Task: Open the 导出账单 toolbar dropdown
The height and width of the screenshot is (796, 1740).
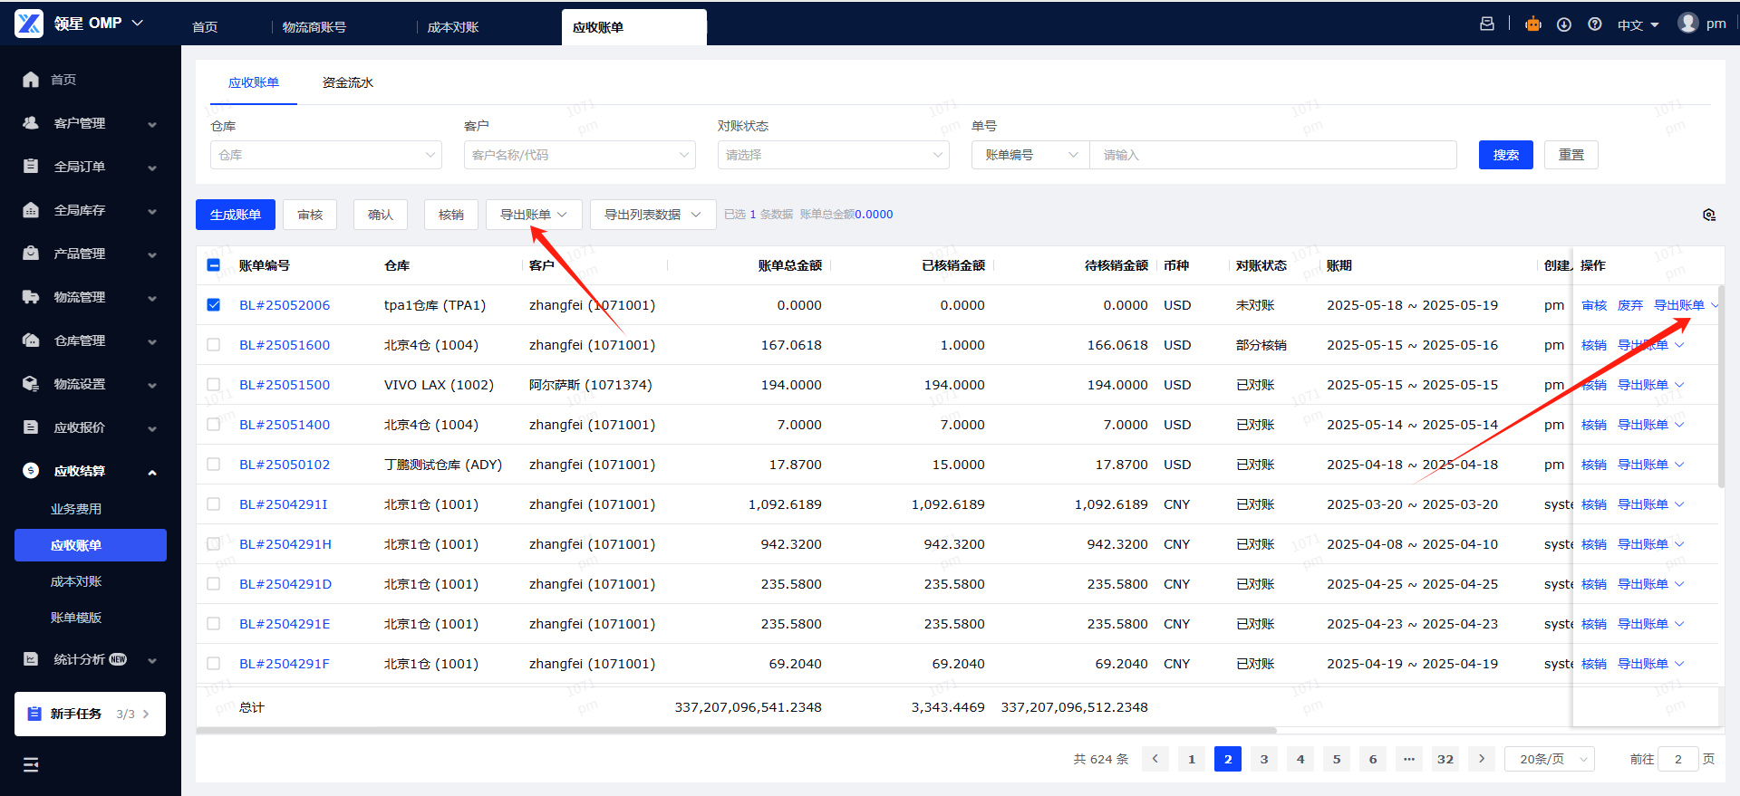Action: tap(534, 215)
